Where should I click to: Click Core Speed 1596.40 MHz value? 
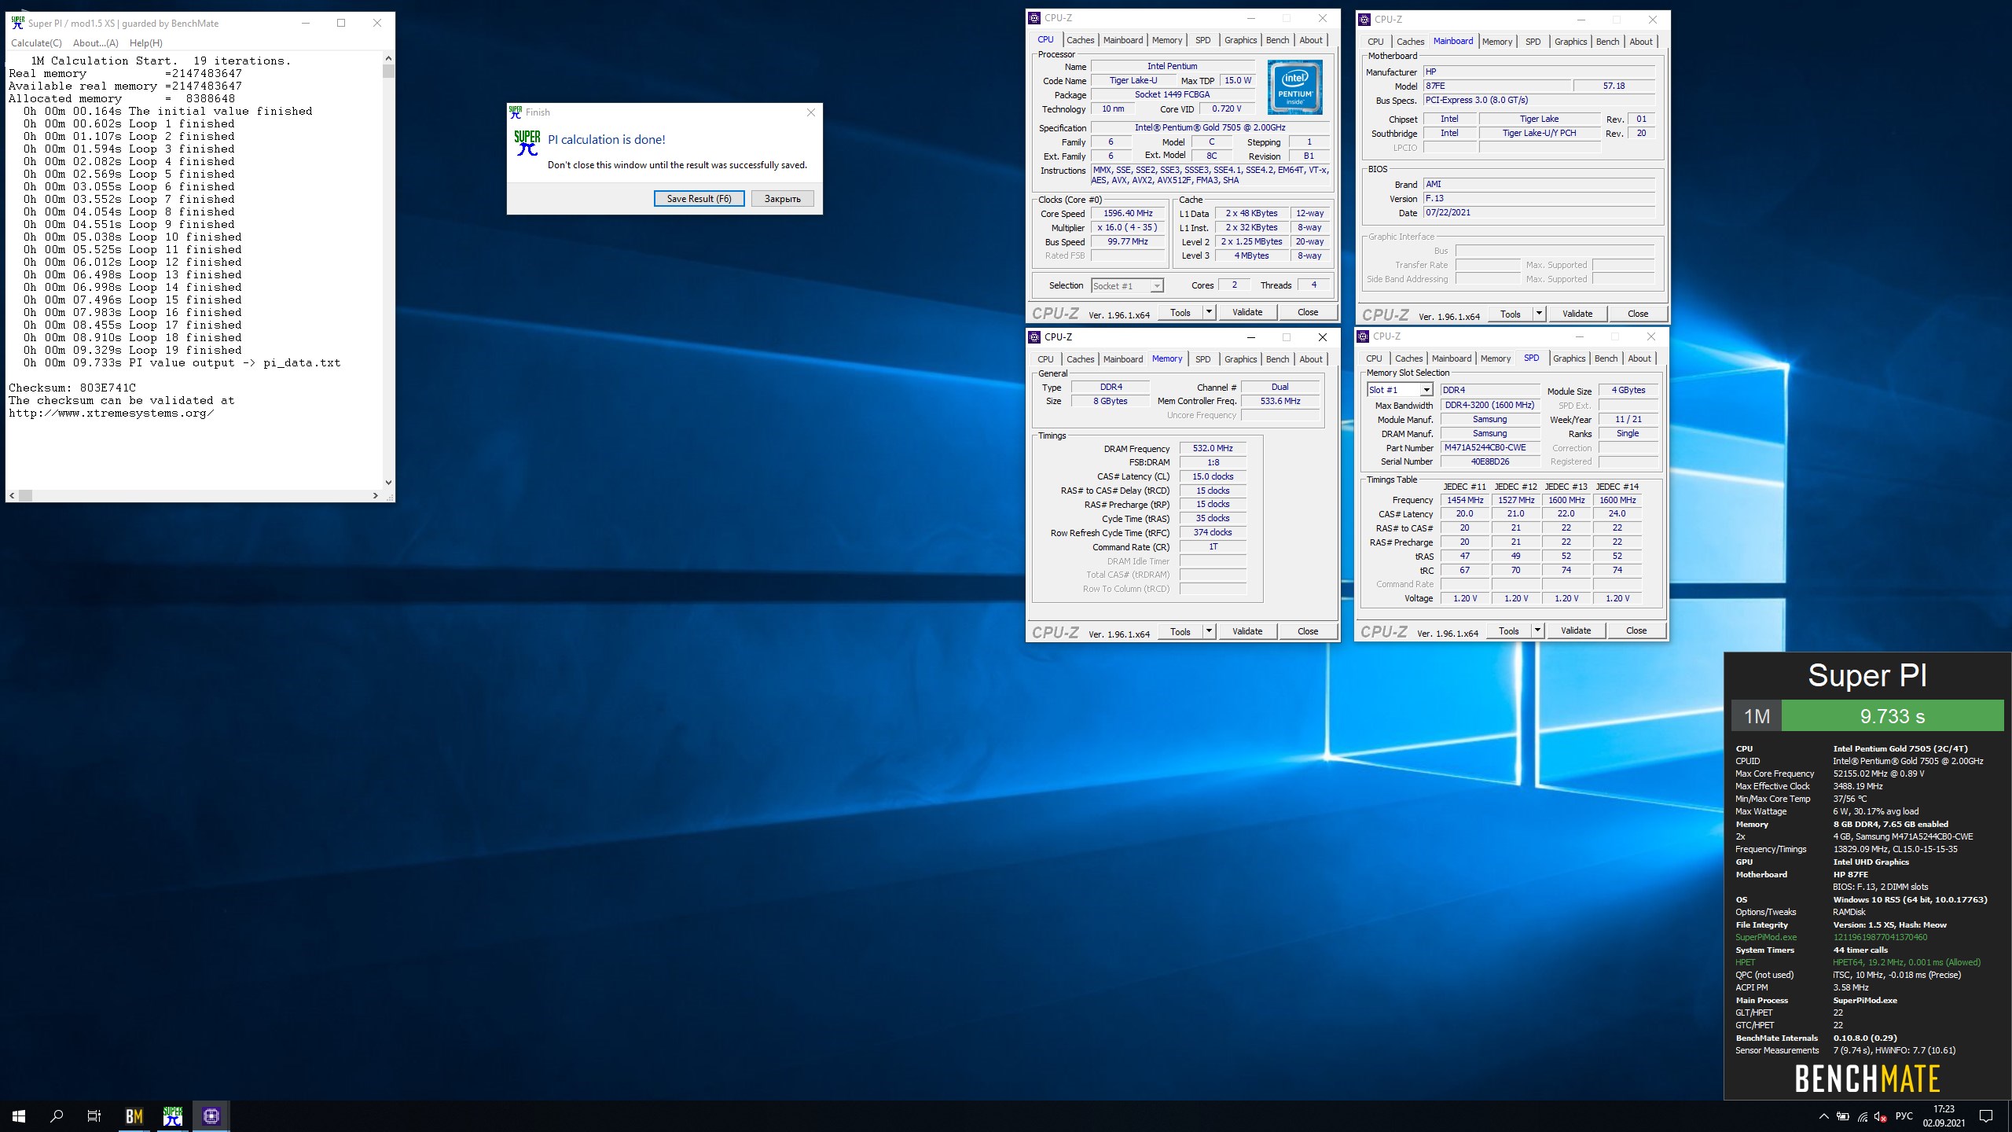pos(1128,214)
